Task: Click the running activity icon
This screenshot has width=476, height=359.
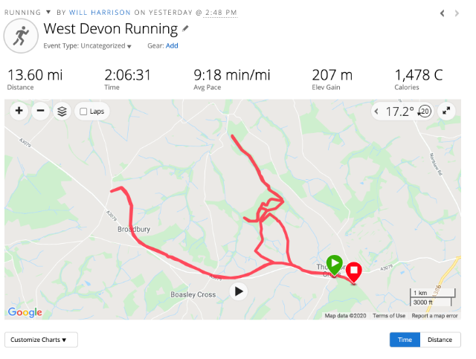Action: [x=21, y=36]
